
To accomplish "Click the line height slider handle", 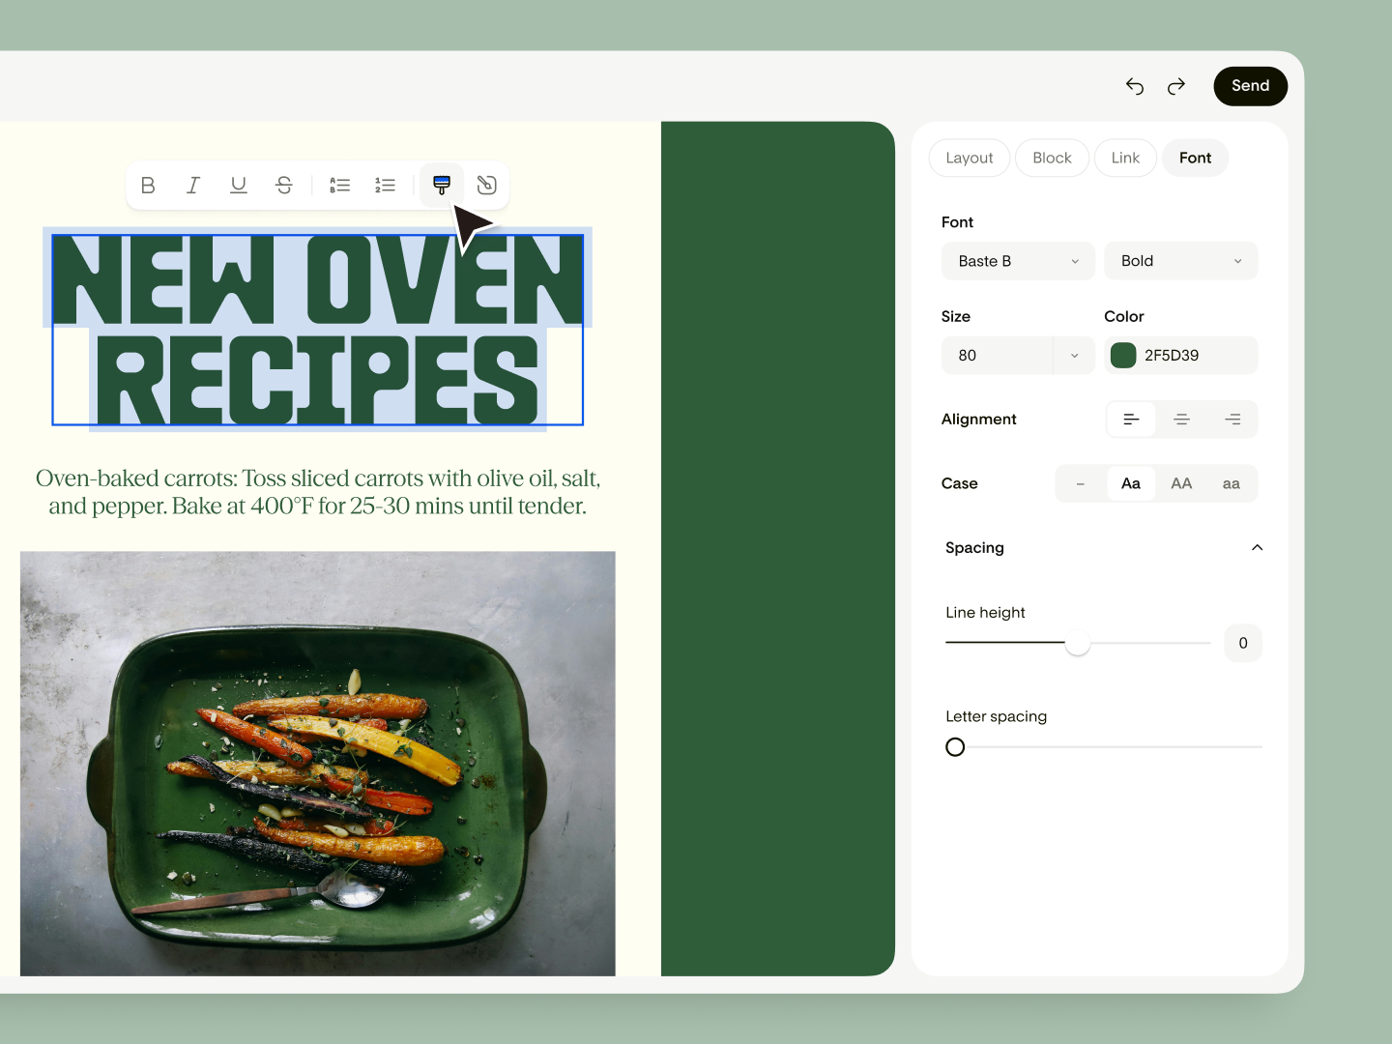I will (1078, 643).
